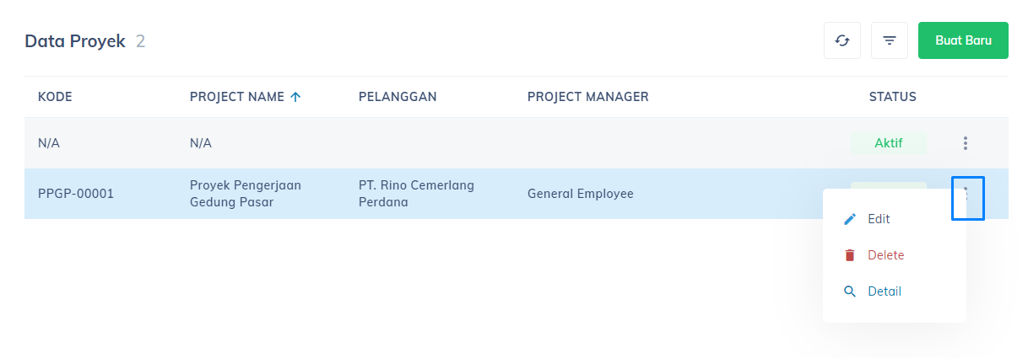The height and width of the screenshot is (358, 1028).
Task: Refresh the Data Proyek list
Action: tap(842, 40)
